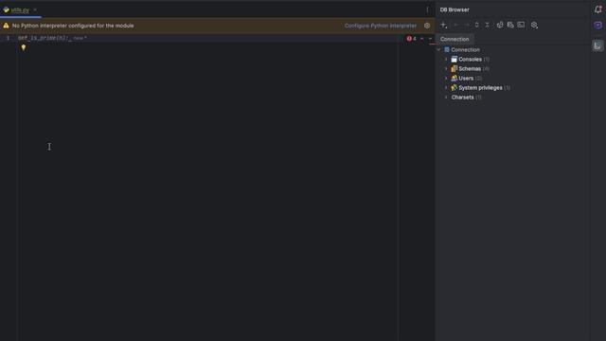606x341 pixels.
Task: Select the Consoles tree label
Action: pyautogui.click(x=470, y=59)
